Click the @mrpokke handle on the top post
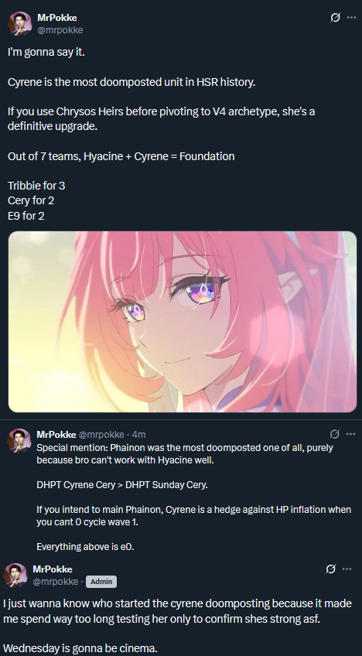The height and width of the screenshot is (656, 362). [x=60, y=29]
